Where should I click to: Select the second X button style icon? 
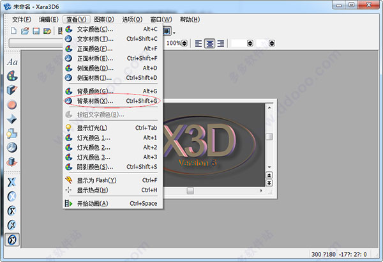[x=11, y=211]
